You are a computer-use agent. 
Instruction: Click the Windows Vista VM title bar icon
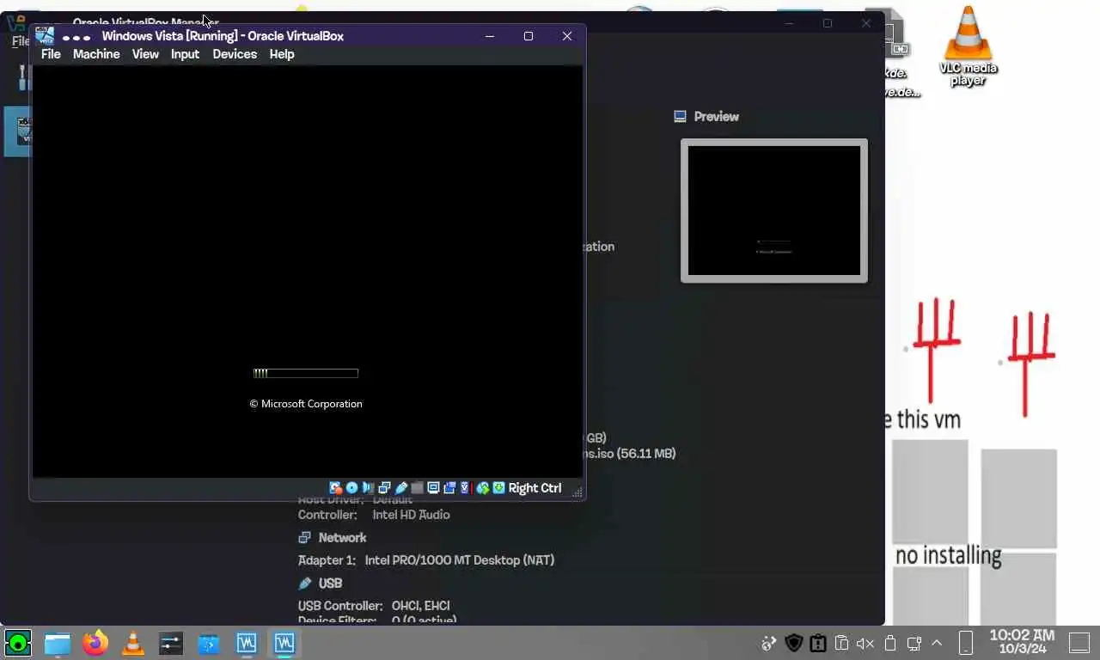coord(45,35)
